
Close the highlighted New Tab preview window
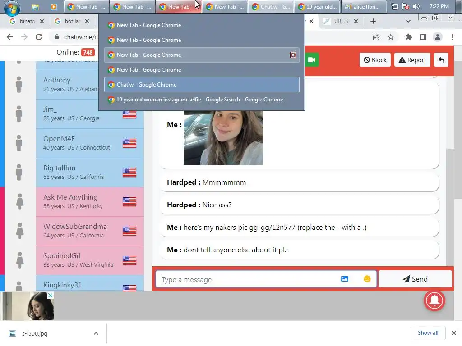pyautogui.click(x=293, y=55)
